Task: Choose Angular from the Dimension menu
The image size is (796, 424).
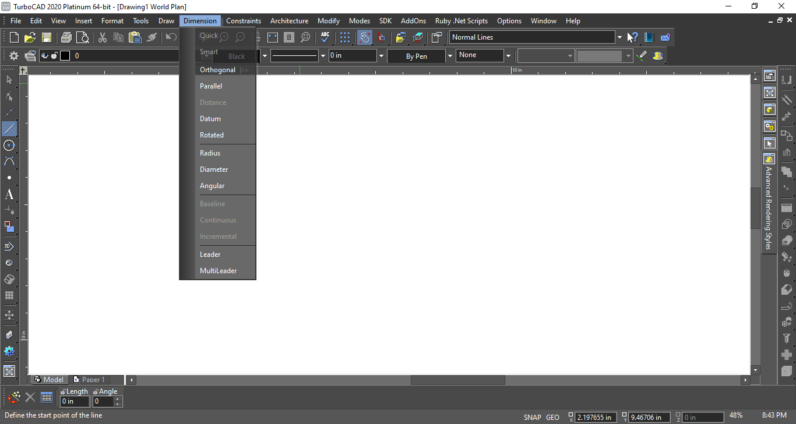Action: coord(212,186)
